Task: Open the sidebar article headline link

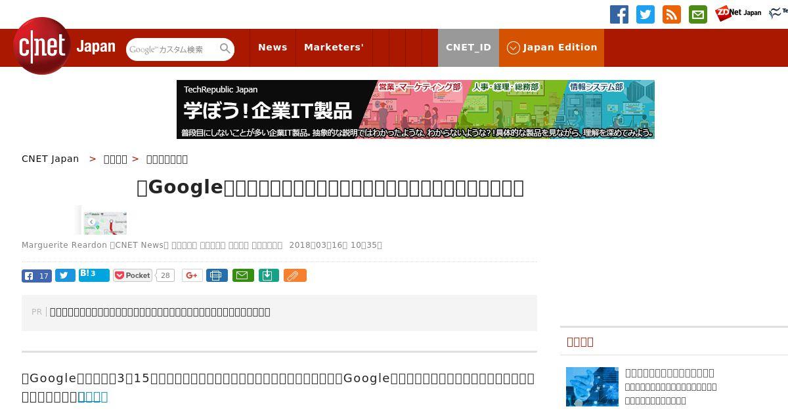Action: click(670, 373)
